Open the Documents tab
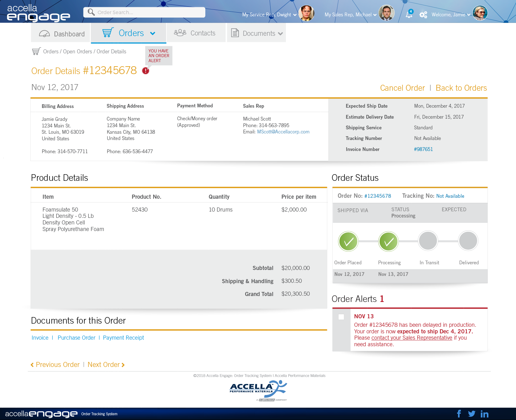Image resolution: width=516 pixels, height=420 pixels. point(256,33)
